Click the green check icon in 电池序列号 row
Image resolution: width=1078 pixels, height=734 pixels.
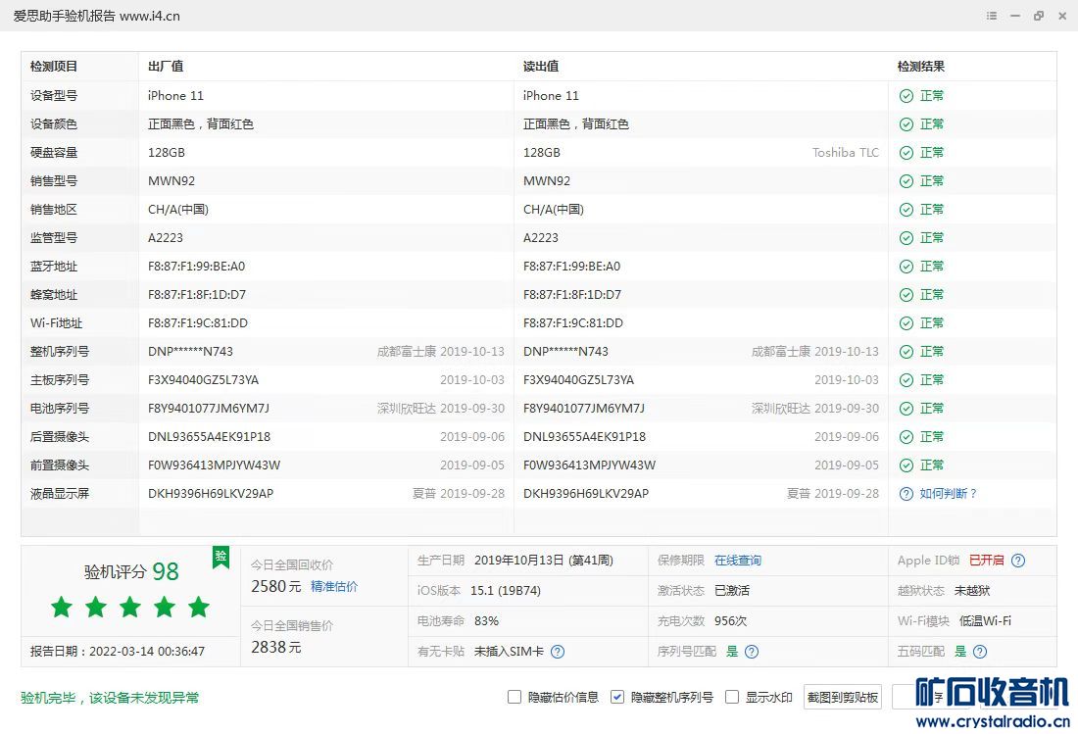click(906, 409)
